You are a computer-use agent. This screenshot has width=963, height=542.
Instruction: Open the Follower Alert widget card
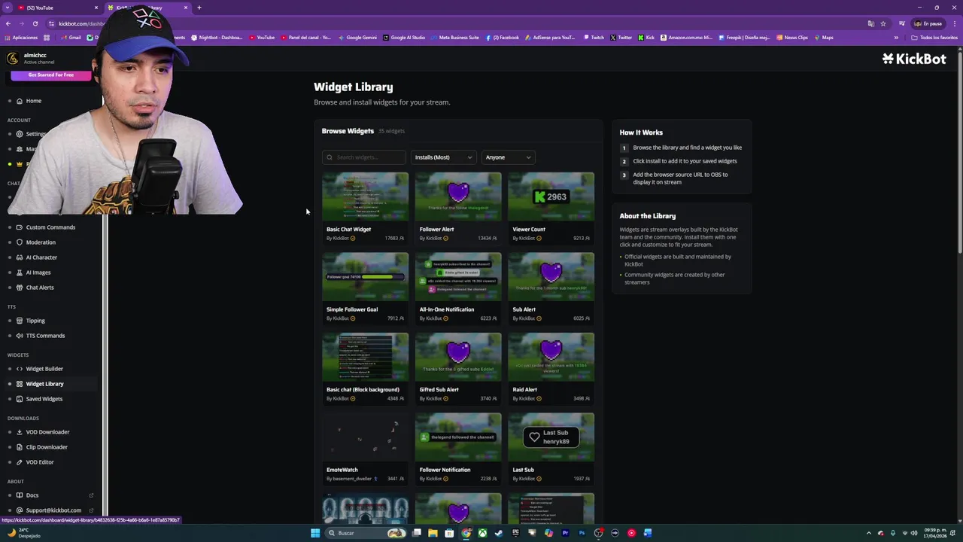tap(458, 208)
